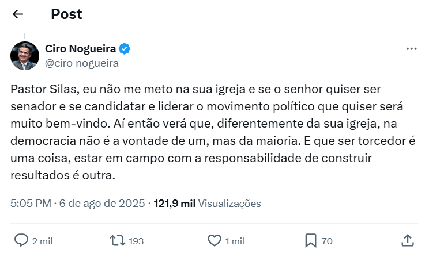
Task: Like the post with the heart icon
Action: [214, 240]
